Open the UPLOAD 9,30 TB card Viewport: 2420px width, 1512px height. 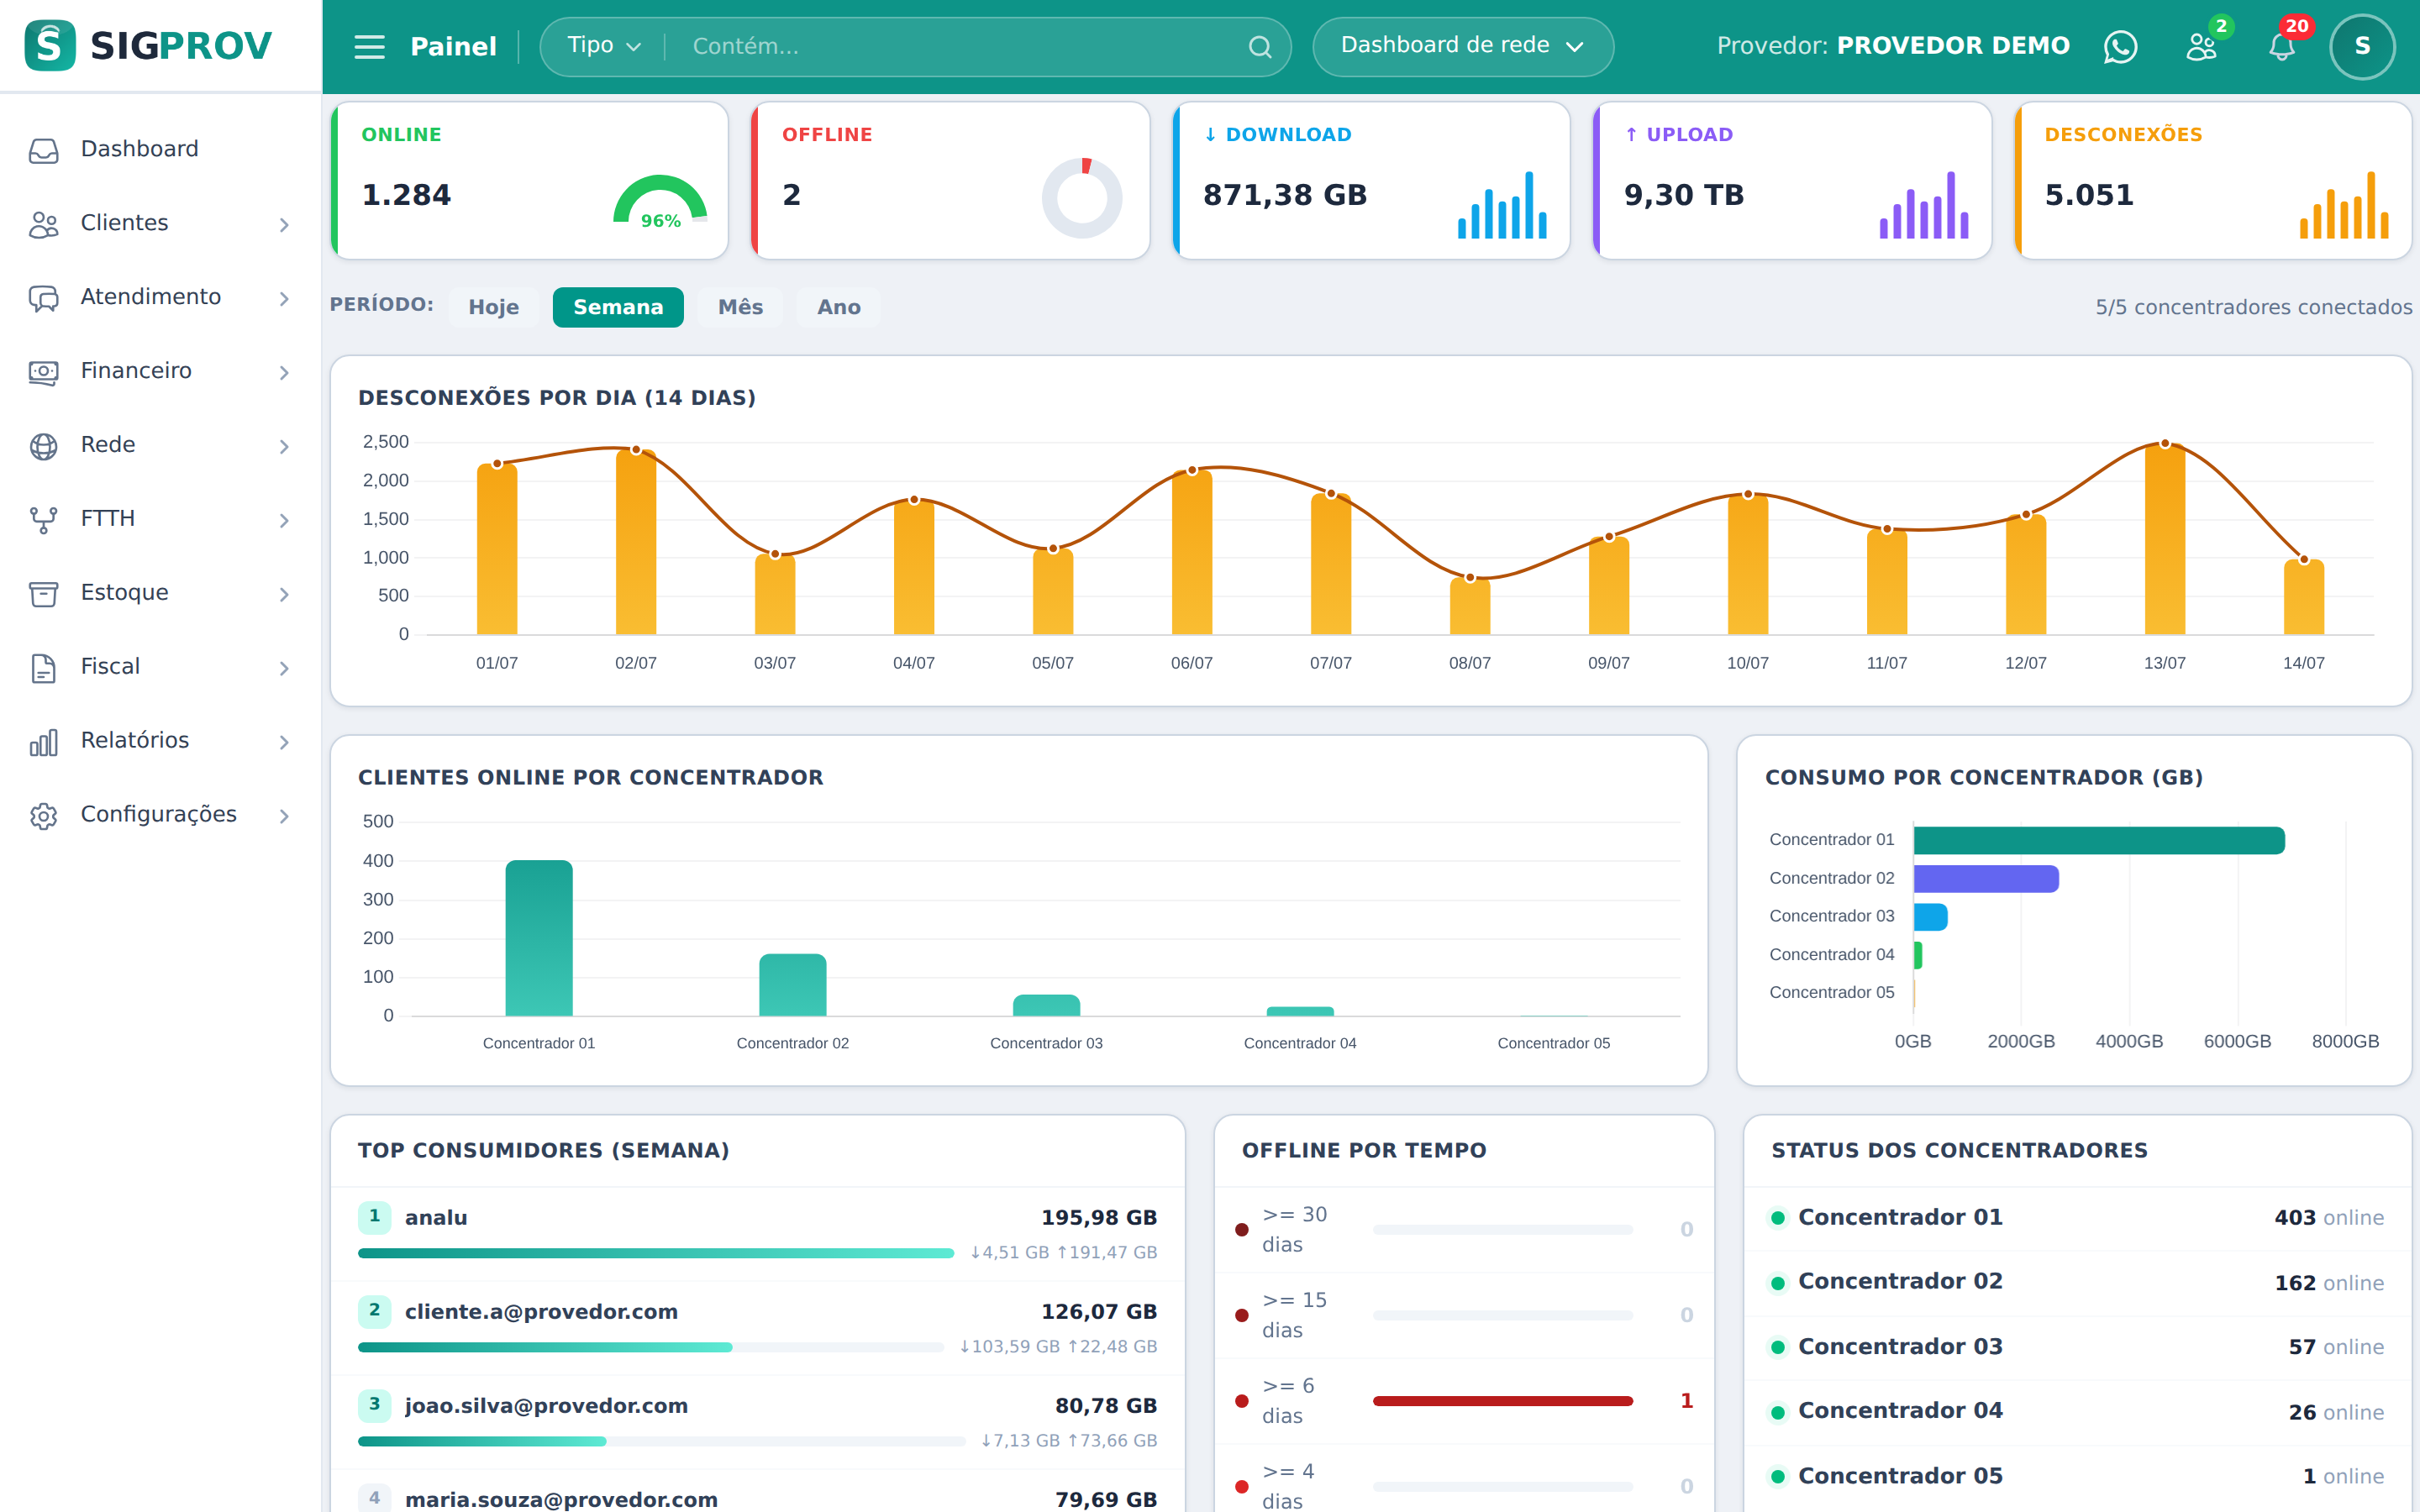point(1792,180)
